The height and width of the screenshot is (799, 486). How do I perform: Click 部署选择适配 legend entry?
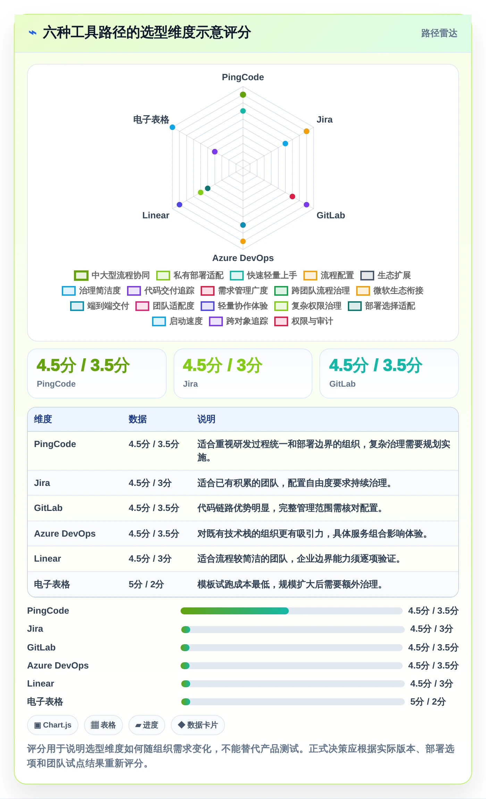tap(382, 306)
